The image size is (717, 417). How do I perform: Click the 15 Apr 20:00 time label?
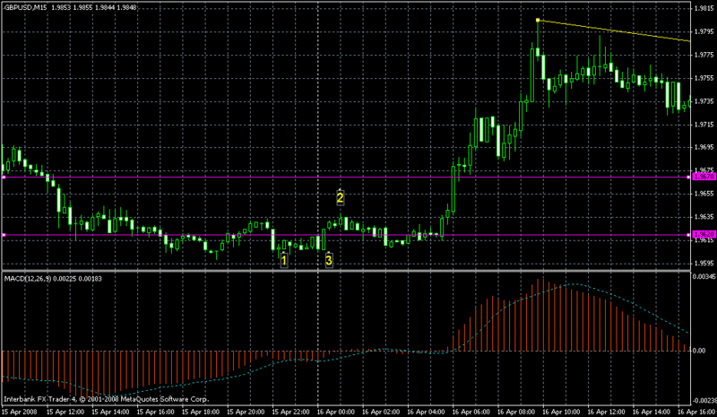[246, 412]
